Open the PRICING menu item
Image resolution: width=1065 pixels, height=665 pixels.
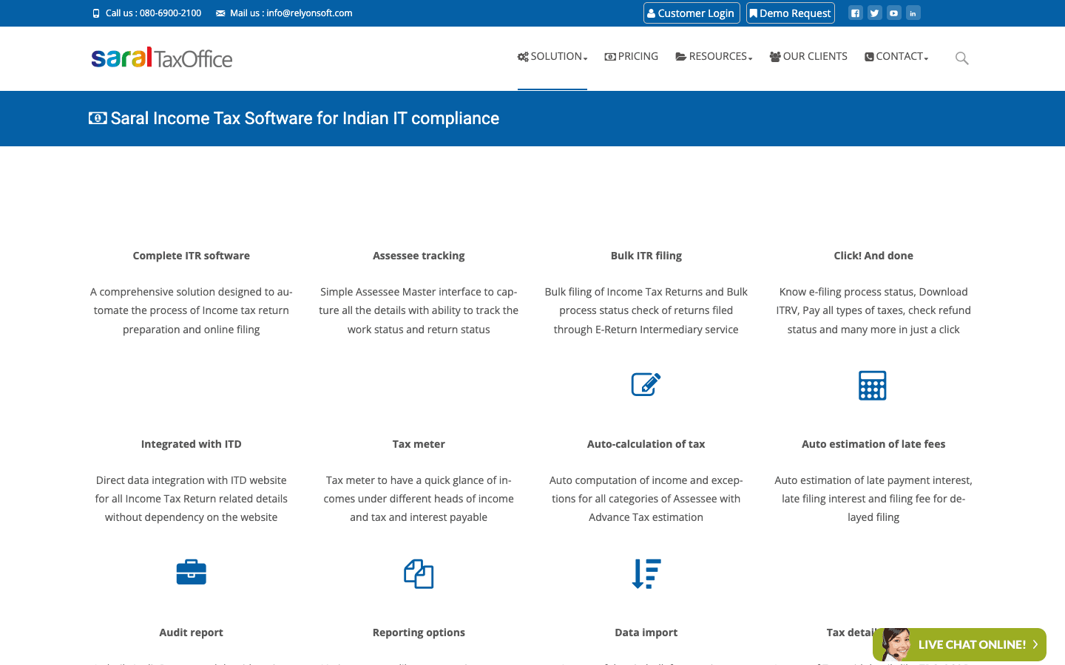(632, 56)
